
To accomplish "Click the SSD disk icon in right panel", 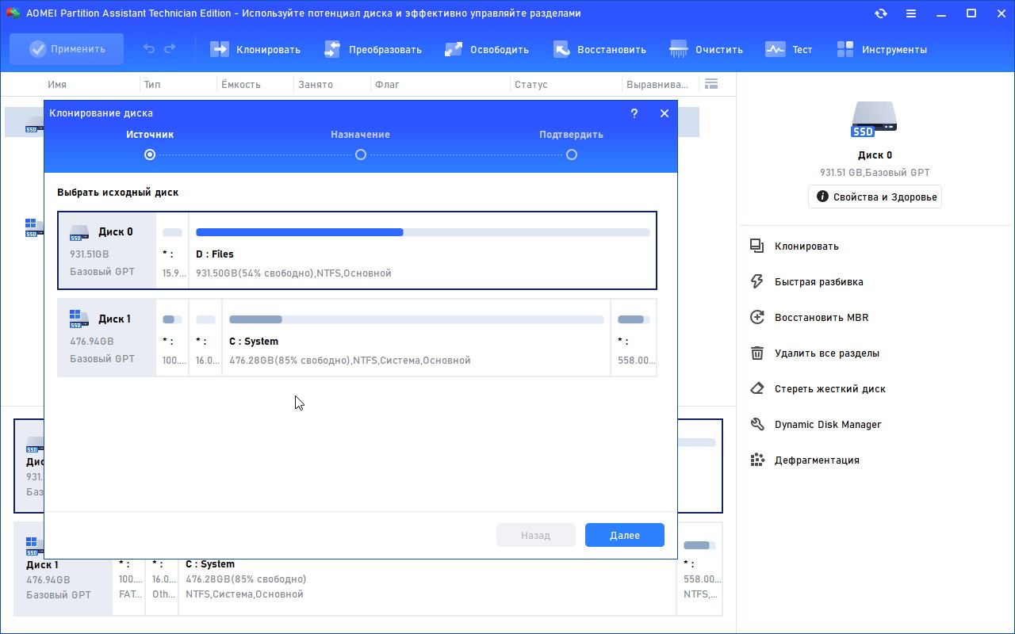I will (x=875, y=120).
